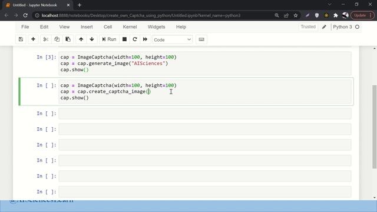This screenshot has height=212, width=377.
Task: Cut selected cells with the scissors icon
Action: pos(46,39)
